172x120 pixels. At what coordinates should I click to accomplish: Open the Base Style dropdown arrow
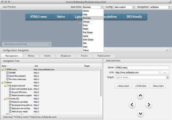tap(102, 7)
